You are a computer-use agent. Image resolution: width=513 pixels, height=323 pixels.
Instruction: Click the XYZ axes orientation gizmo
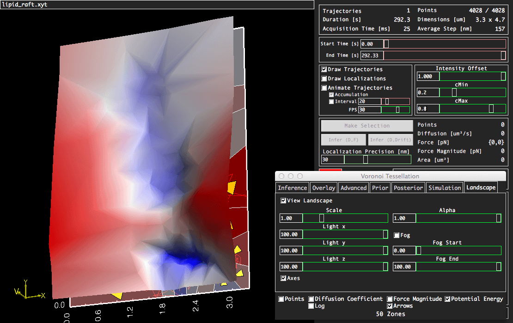(x=28, y=290)
